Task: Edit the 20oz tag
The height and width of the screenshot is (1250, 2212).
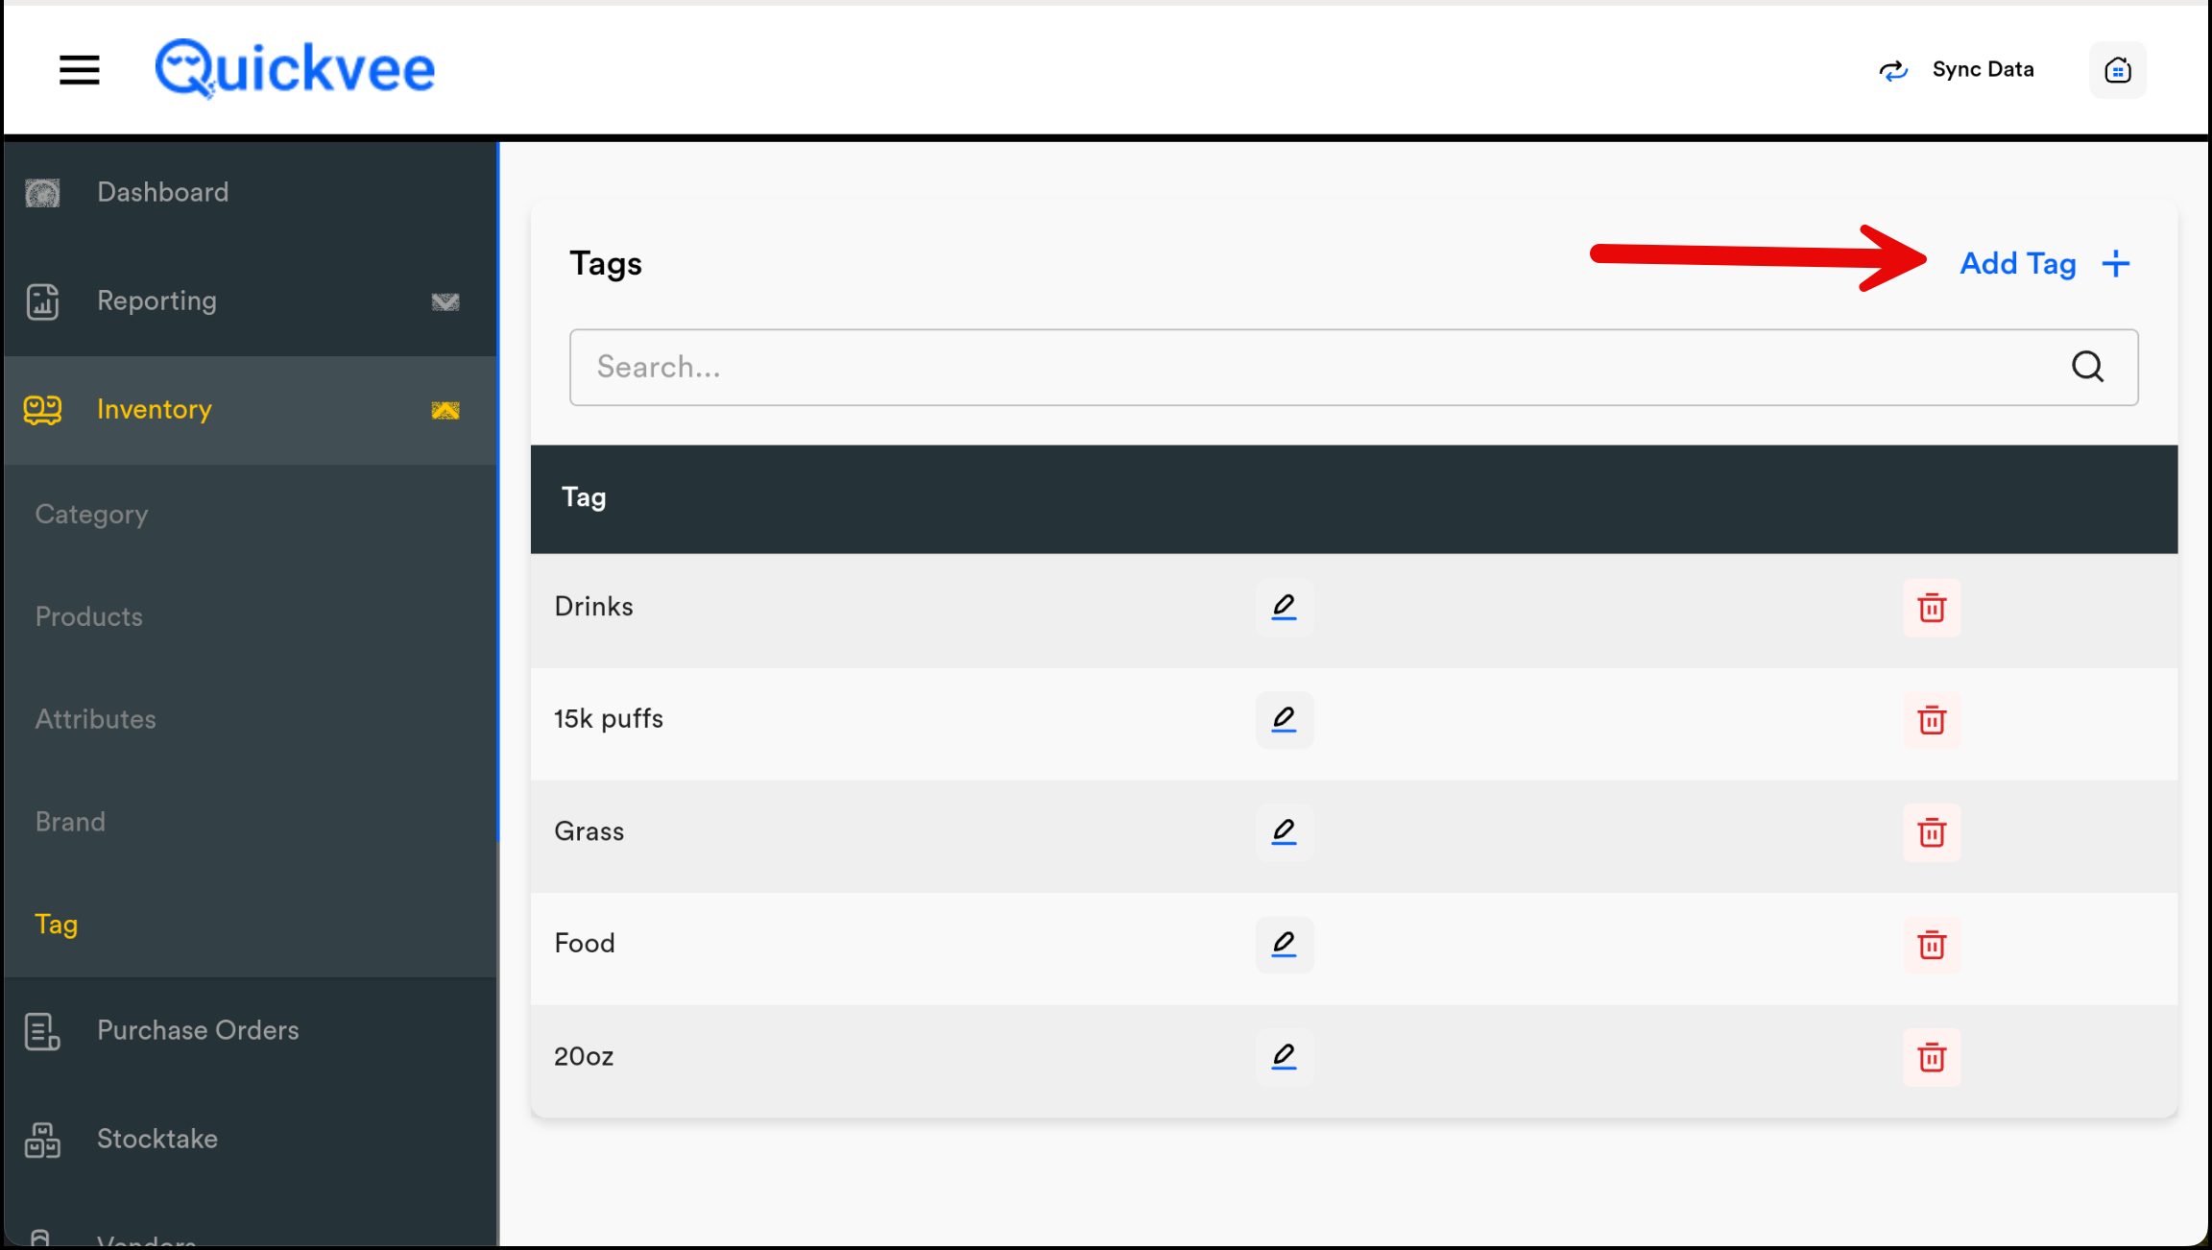Action: 1284,1057
